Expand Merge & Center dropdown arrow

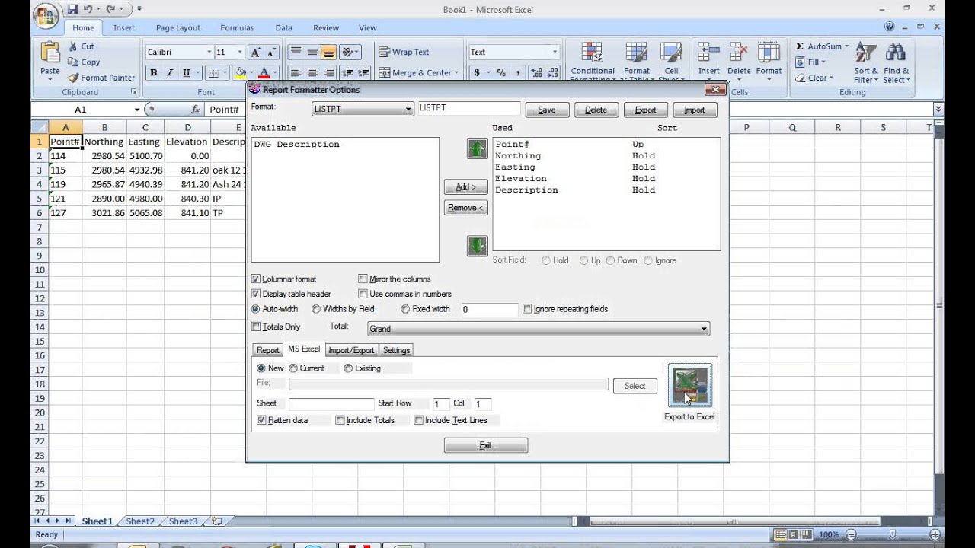(x=456, y=73)
